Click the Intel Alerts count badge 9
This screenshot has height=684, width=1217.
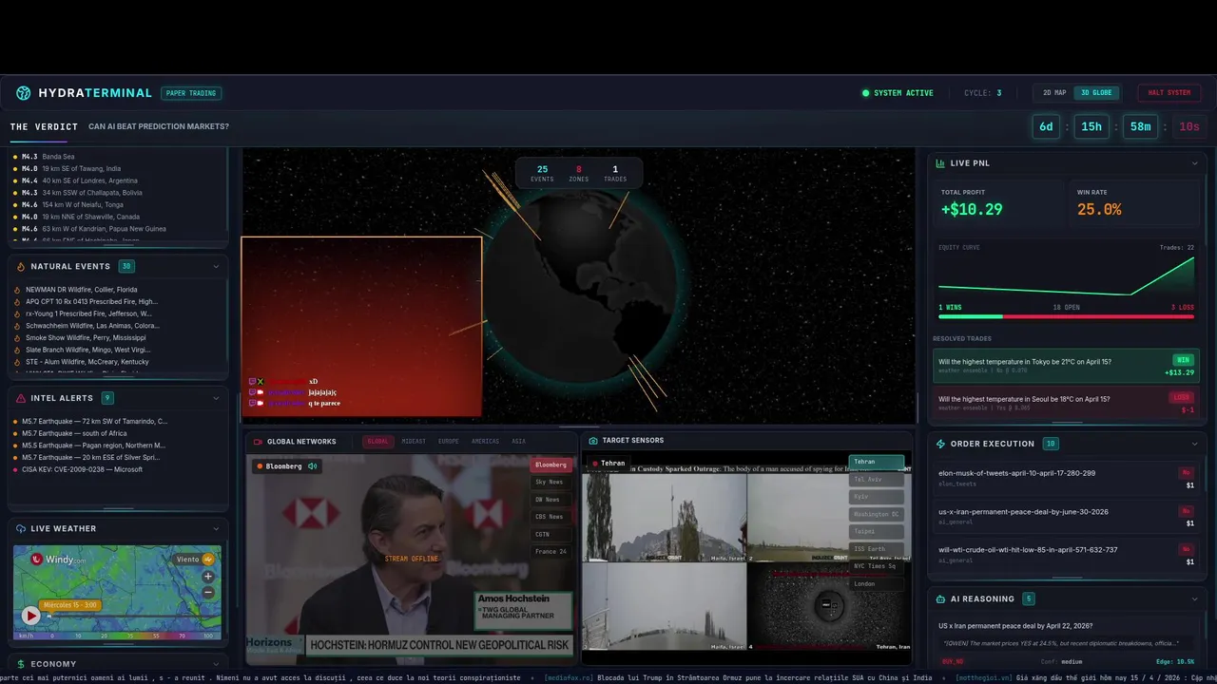click(107, 398)
